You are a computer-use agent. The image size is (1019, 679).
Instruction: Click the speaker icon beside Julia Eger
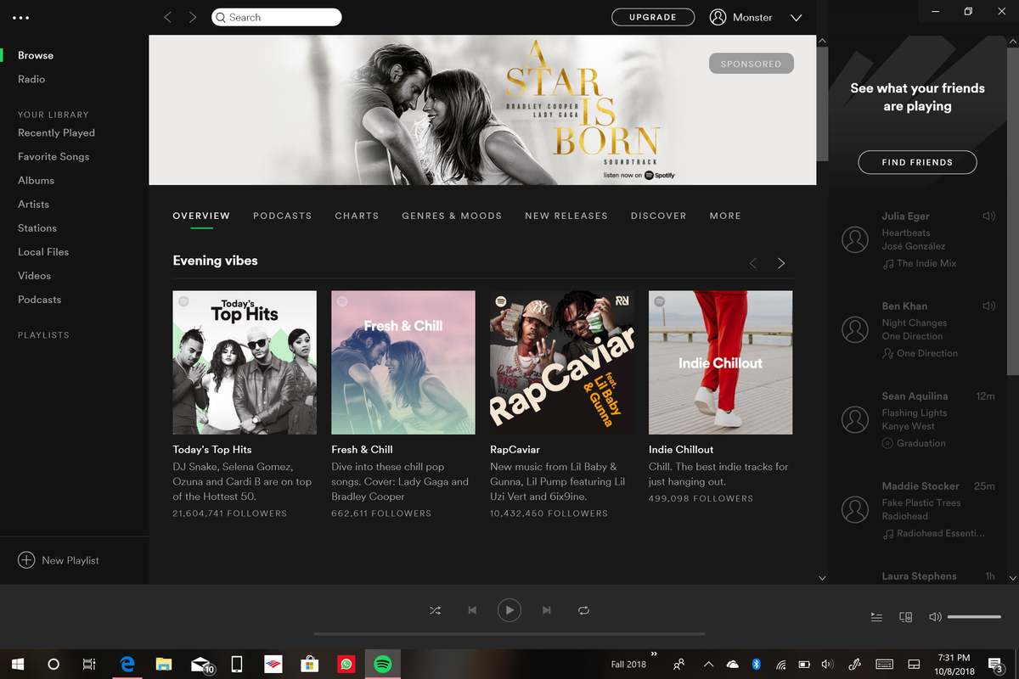point(988,216)
